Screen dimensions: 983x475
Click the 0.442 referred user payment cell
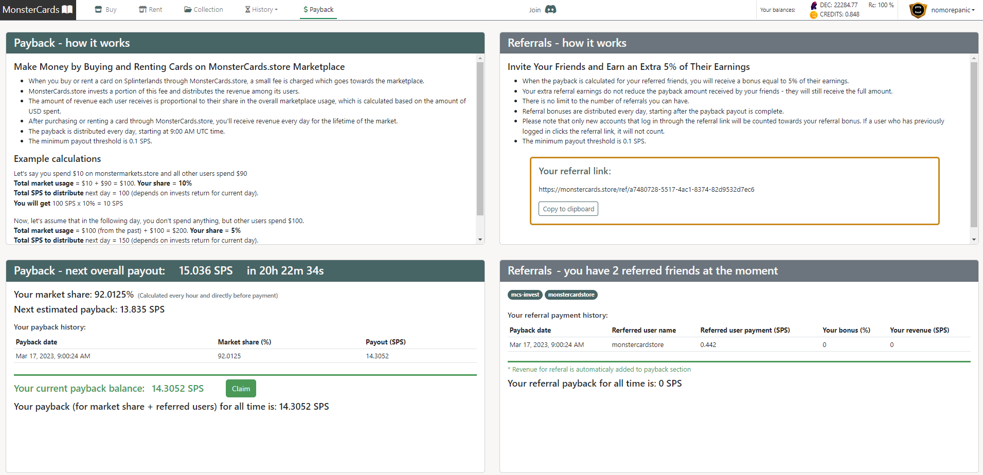(x=708, y=345)
